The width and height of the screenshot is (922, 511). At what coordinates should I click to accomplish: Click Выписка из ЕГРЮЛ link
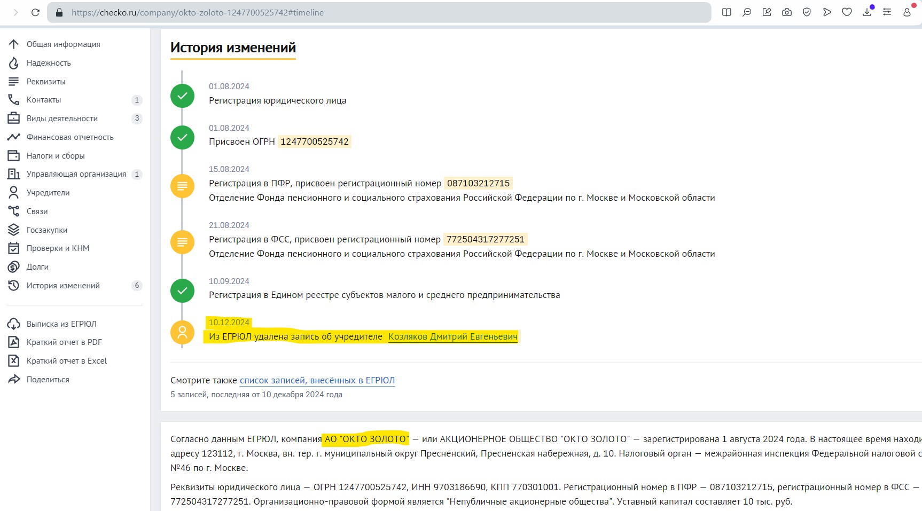pyautogui.click(x=61, y=324)
